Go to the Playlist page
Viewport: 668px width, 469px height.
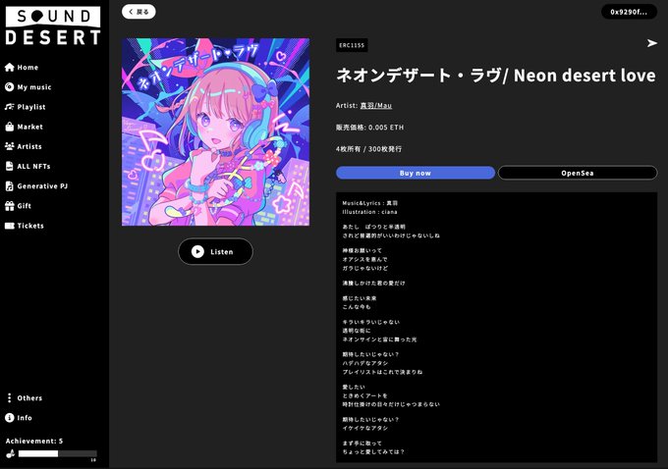click(x=26, y=107)
